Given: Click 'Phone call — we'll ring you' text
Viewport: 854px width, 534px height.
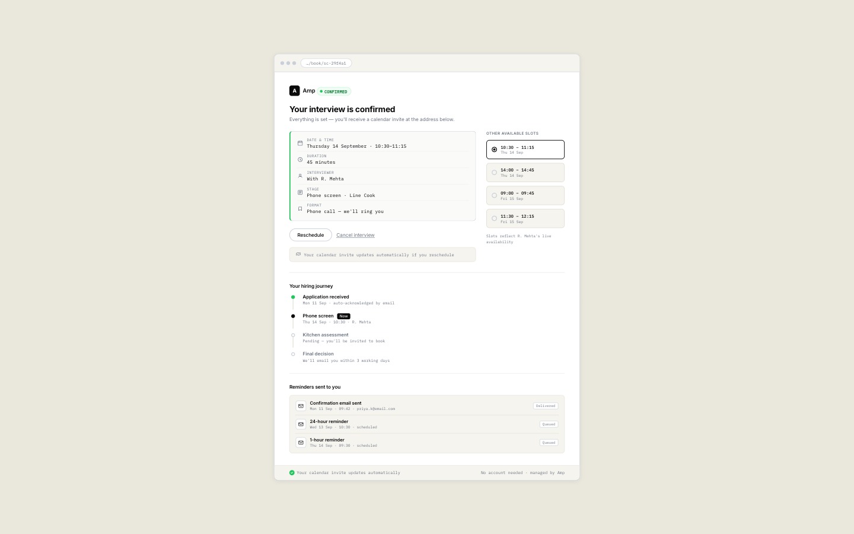Looking at the screenshot, I should click(345, 211).
